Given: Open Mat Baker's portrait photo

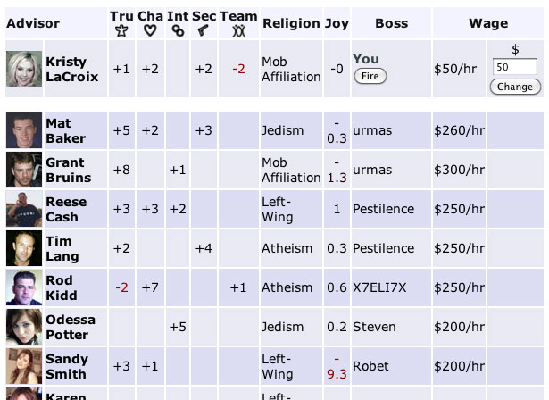Looking at the screenshot, I should [x=23, y=130].
